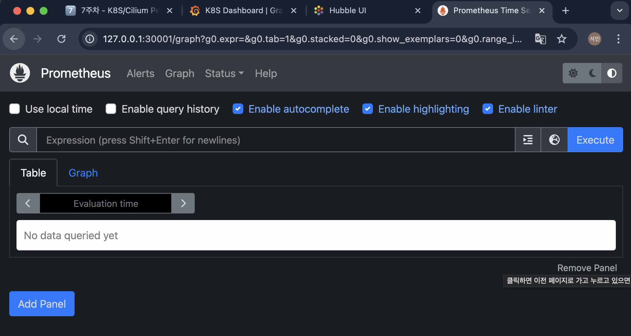
Task: Open Chrome three-dot menu
Action: [618, 39]
